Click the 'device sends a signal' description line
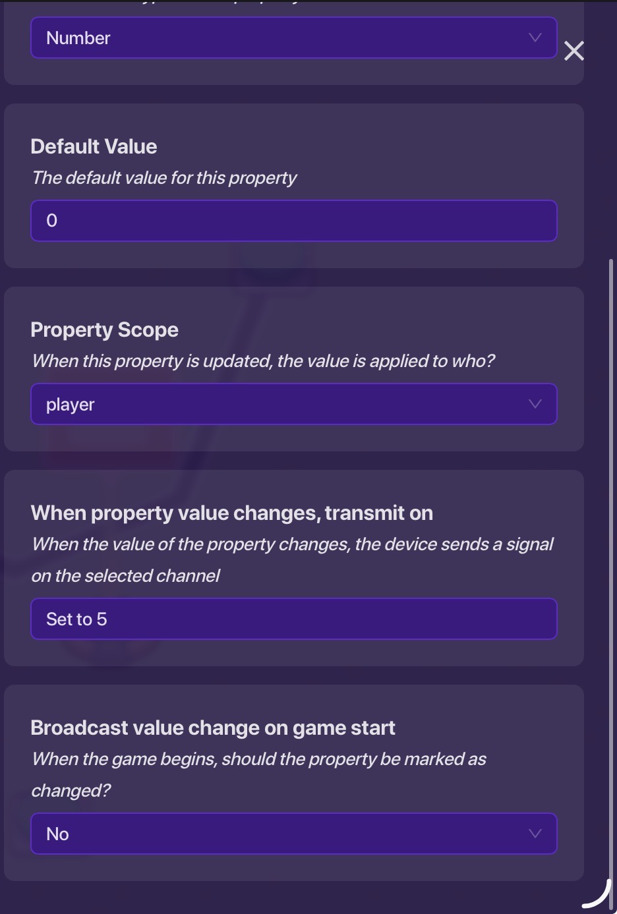617x914 pixels. (292, 544)
